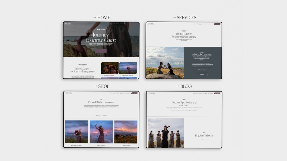Open the Stress Relief Bath Bombs product image
Viewport: 287px width, 161px height.
(77, 132)
